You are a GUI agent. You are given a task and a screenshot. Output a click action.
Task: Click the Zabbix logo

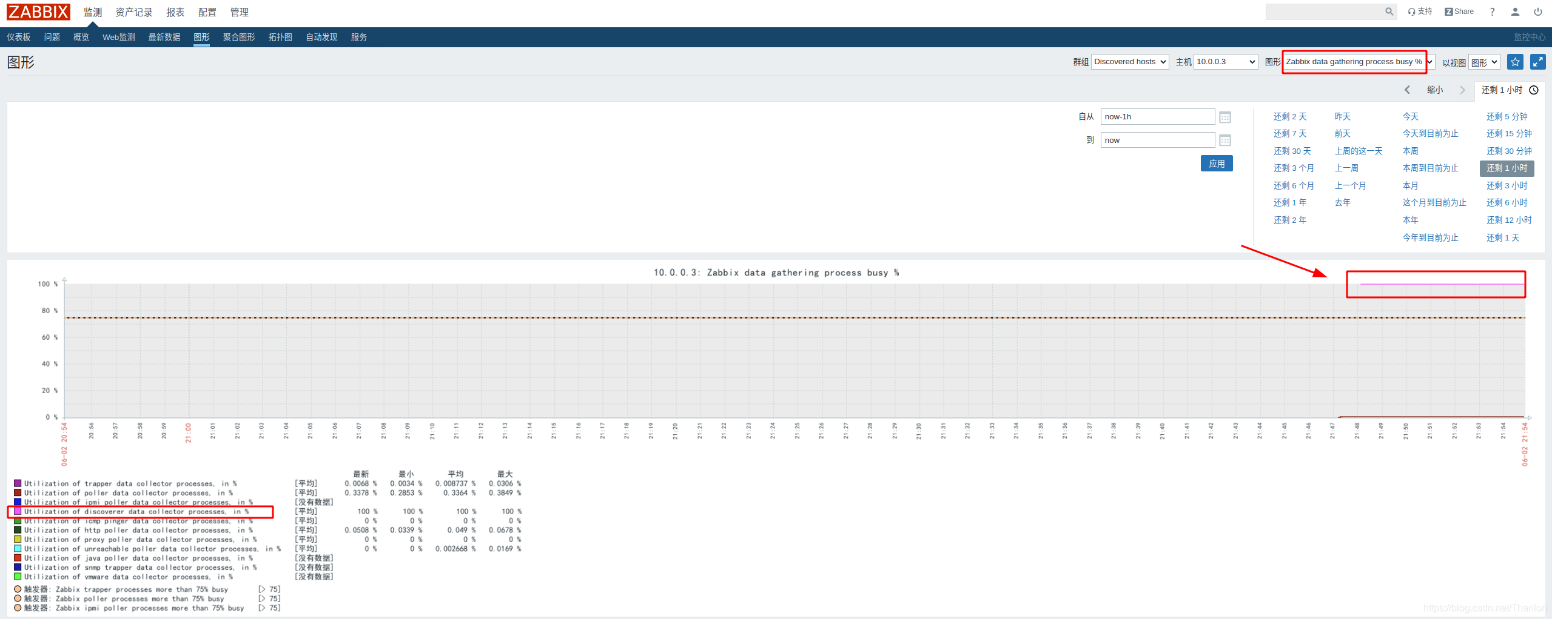coord(38,12)
